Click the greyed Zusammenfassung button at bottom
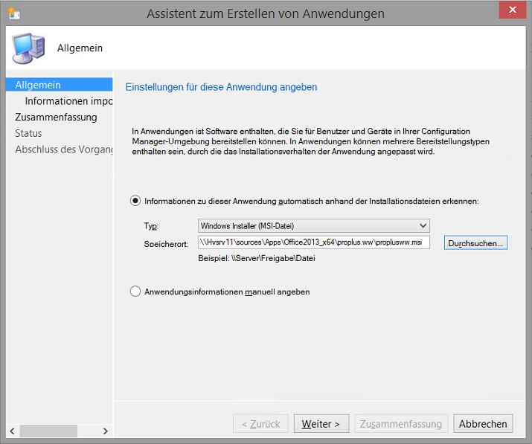Image resolution: width=532 pixels, height=444 pixels. pos(401,424)
